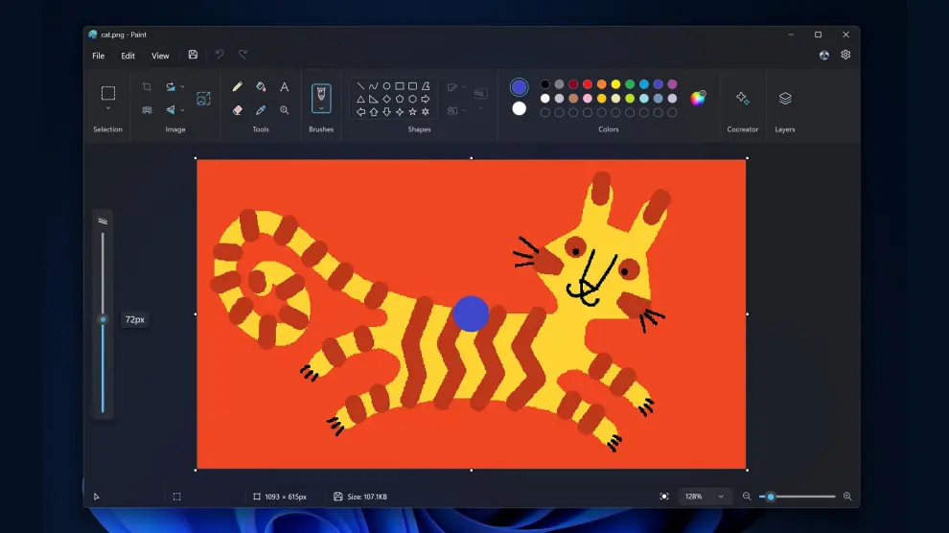Click the Save icon in title bar

[x=193, y=56]
